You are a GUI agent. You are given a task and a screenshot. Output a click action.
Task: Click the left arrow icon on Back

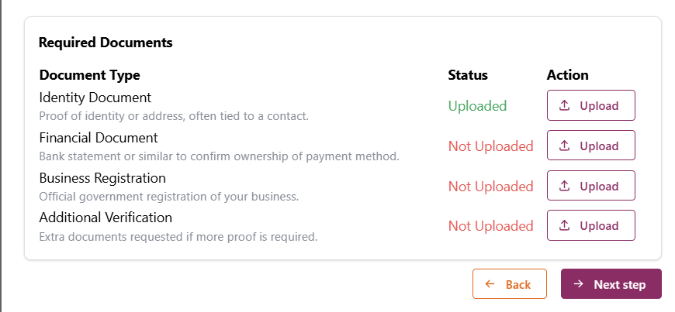[x=490, y=284]
